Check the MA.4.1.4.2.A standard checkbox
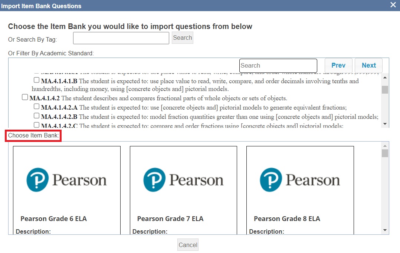This screenshot has height=253, width=400. [x=36, y=107]
